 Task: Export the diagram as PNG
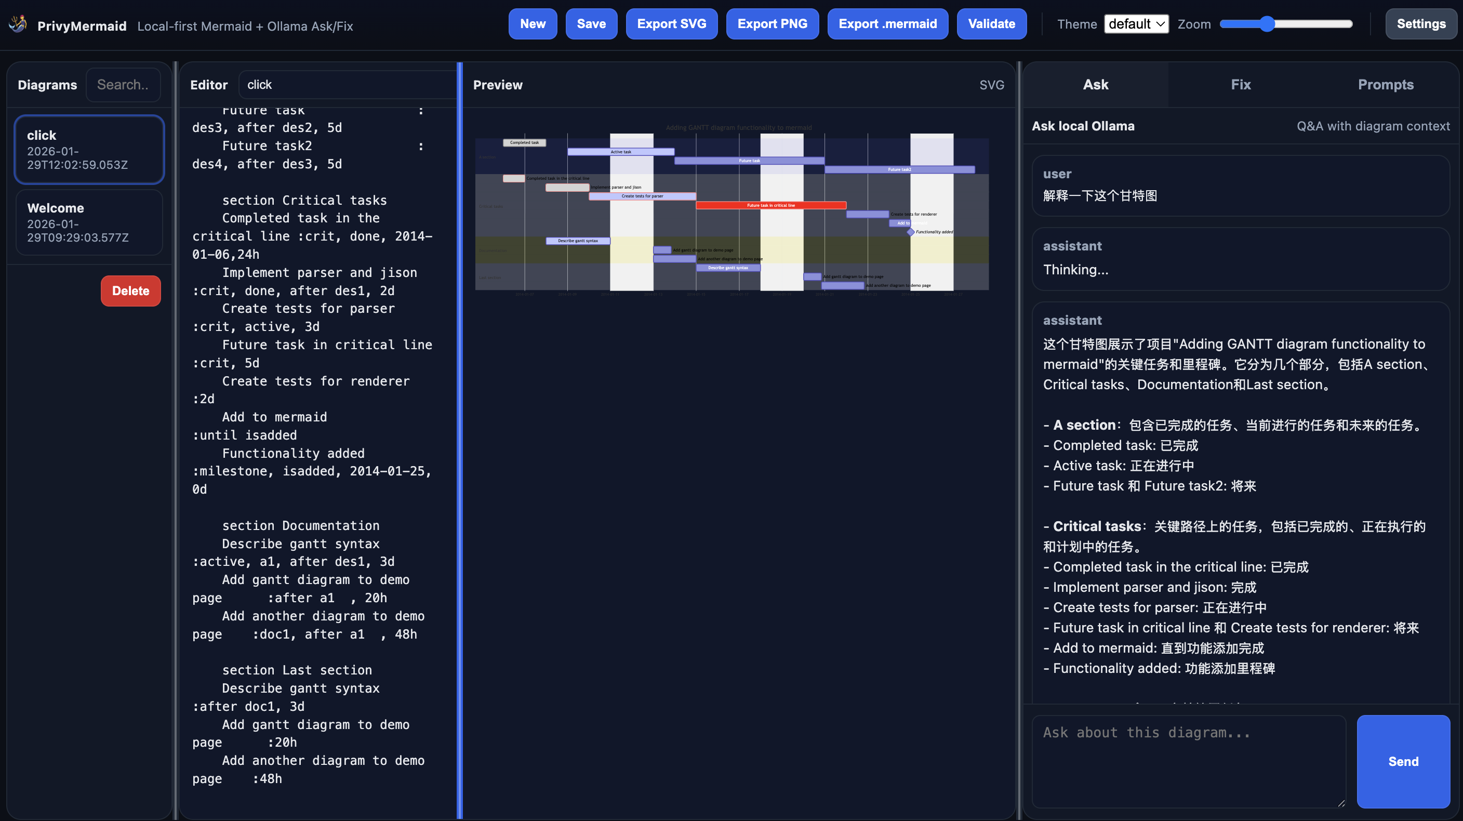click(x=773, y=24)
